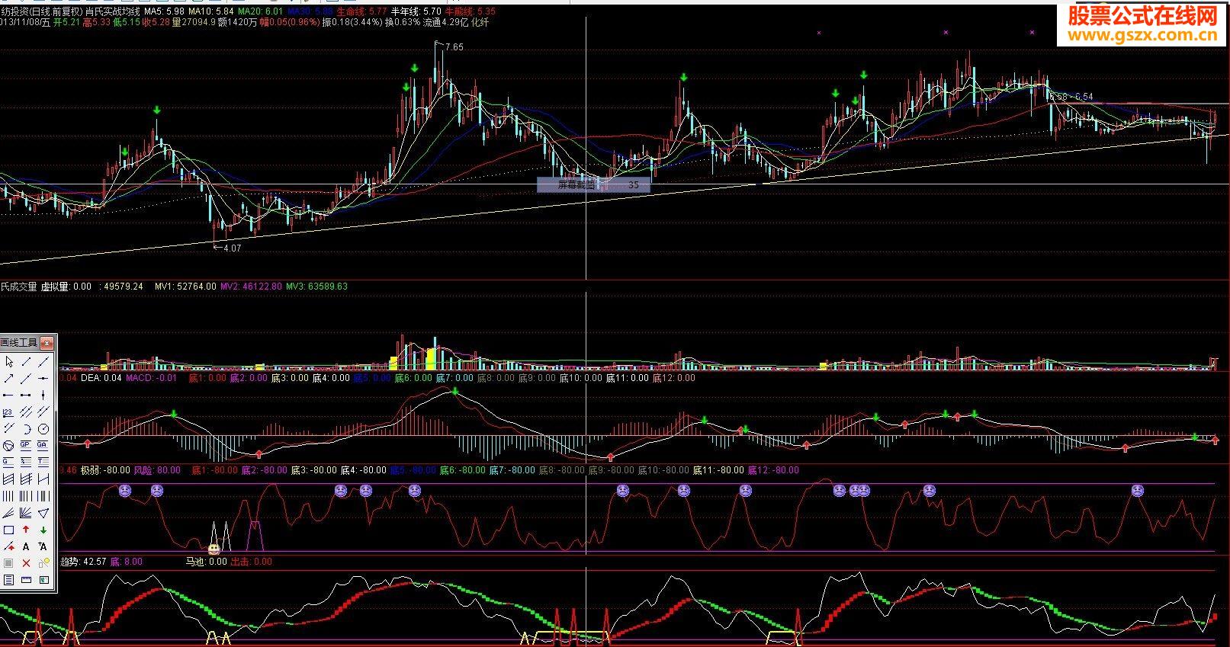The height and width of the screenshot is (647, 1230).
Task: Pick the +A text annotation tool
Action: click(x=43, y=546)
